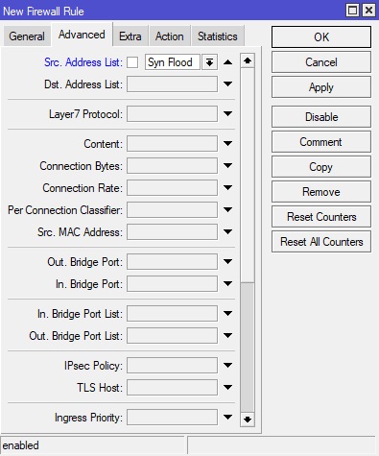Click the In. Bridge Port List input box
This screenshot has height=456, width=379.
(172, 314)
